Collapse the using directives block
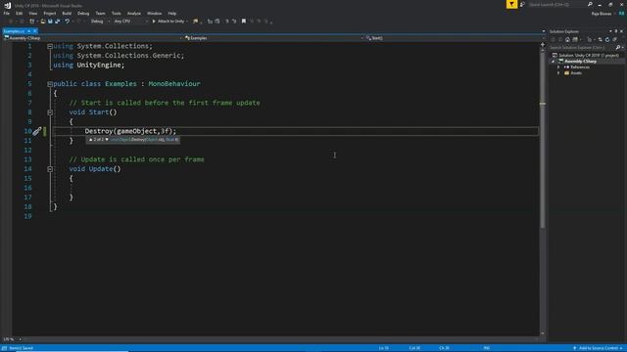This screenshot has width=627, height=352. (x=50, y=46)
